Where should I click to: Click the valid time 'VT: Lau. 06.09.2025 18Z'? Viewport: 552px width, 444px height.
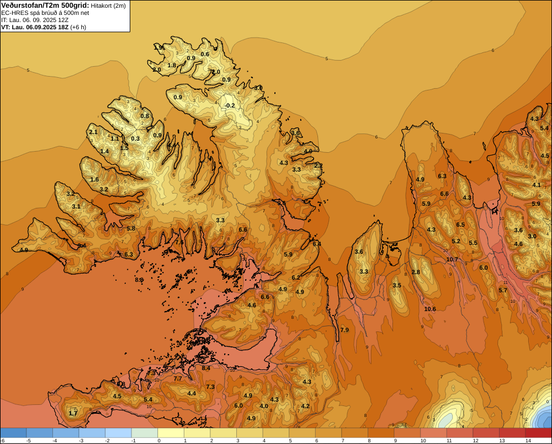click(x=35, y=27)
